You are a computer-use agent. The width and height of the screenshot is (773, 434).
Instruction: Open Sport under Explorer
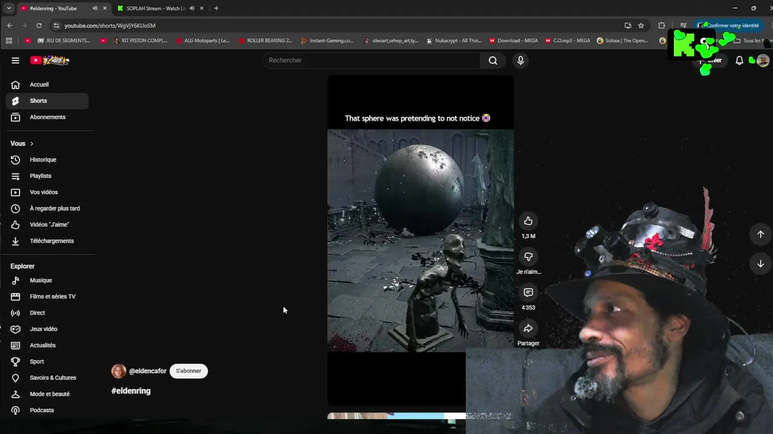47,362
